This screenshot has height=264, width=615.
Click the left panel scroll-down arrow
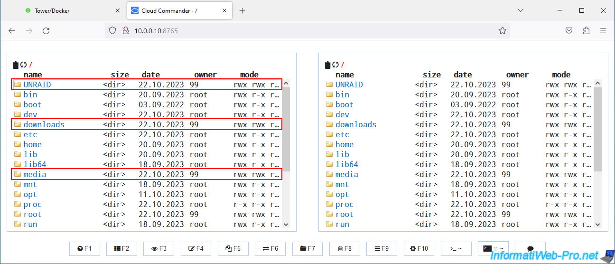click(x=286, y=225)
